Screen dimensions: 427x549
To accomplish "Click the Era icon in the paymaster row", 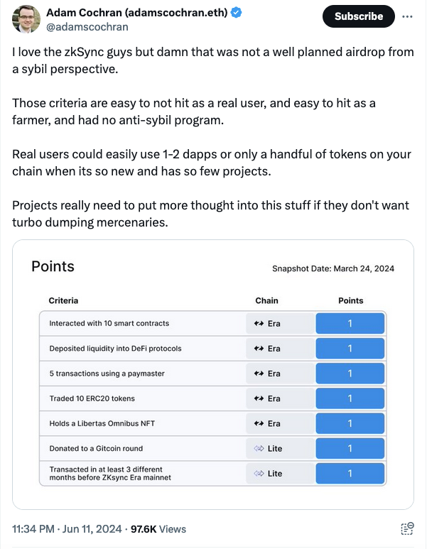I will [x=259, y=374].
